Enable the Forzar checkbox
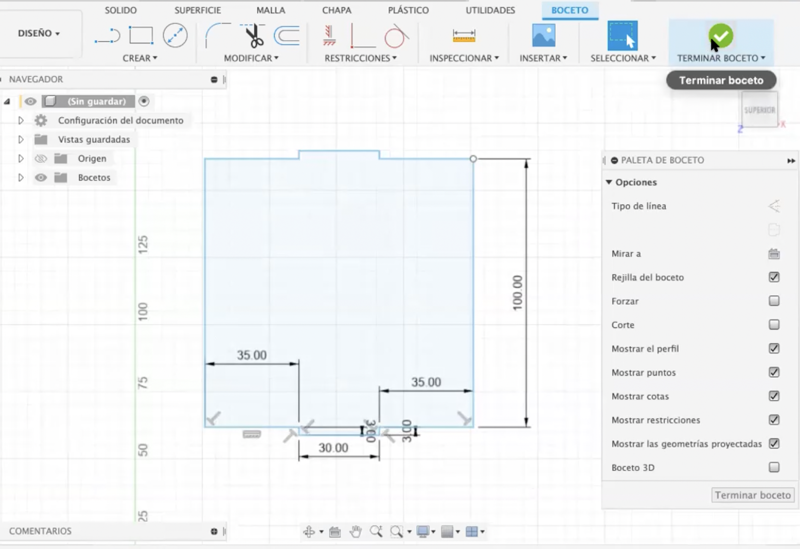The width and height of the screenshot is (800, 549). tap(774, 301)
